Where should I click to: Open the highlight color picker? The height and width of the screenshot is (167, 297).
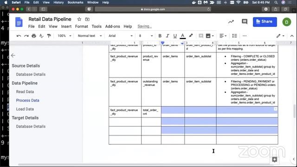[191, 36]
